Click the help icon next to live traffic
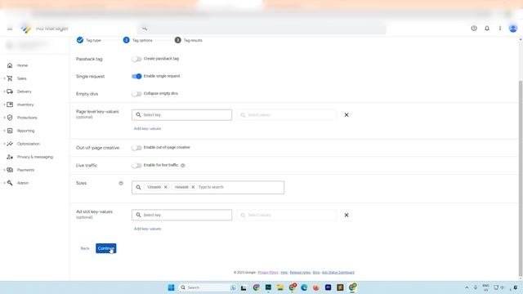523x294 pixels. point(183,165)
